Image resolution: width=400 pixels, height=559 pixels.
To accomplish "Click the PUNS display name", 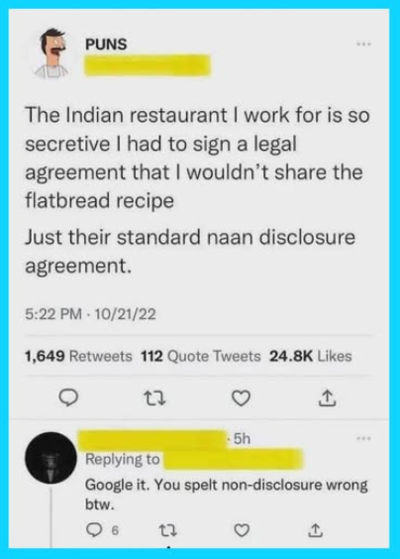I will point(106,45).
